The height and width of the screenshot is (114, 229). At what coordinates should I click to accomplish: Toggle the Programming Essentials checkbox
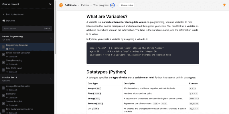pos(3,47)
